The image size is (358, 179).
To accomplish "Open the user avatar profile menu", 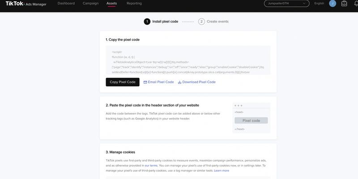I will (x=332, y=4).
